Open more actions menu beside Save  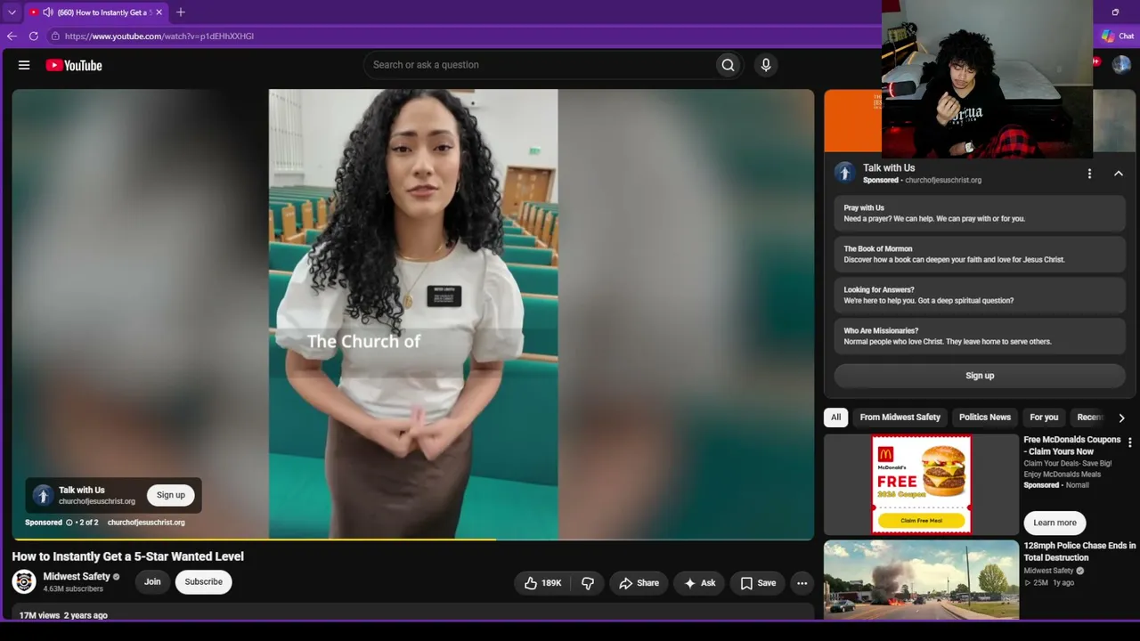802,583
